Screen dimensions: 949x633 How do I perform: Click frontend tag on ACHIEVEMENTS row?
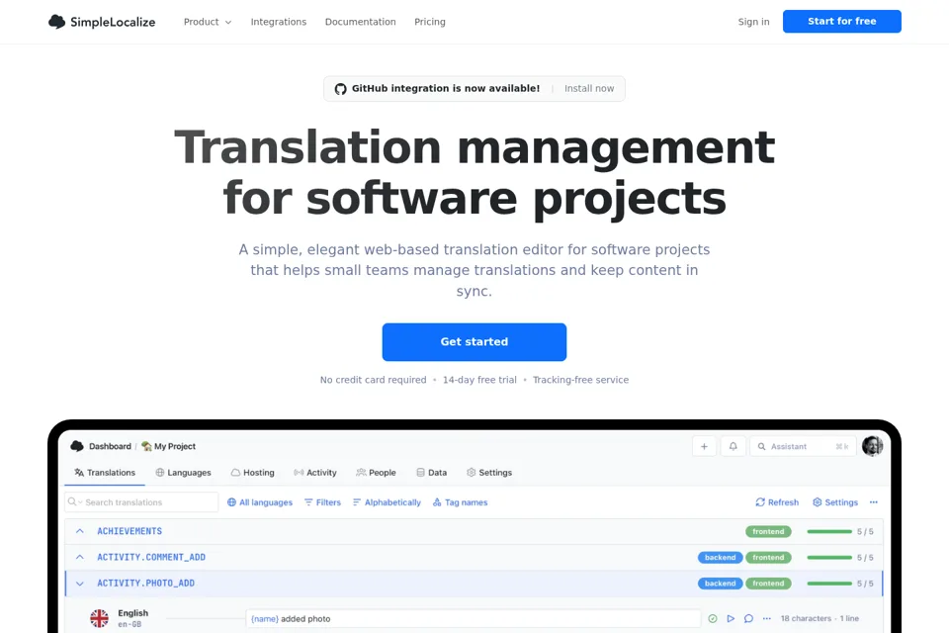(768, 531)
